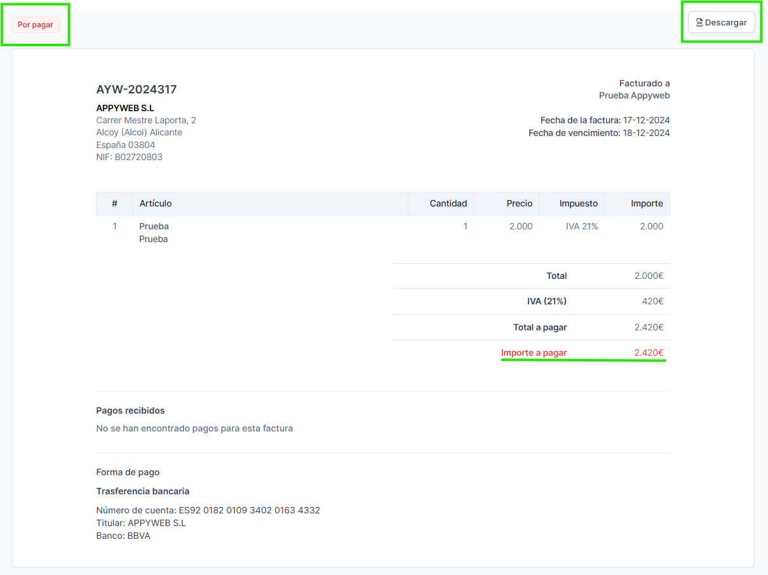Click the Artículo column header
This screenshot has width=768, height=575.
156,203
